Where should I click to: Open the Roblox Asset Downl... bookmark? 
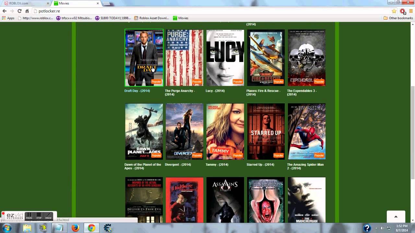click(x=152, y=18)
